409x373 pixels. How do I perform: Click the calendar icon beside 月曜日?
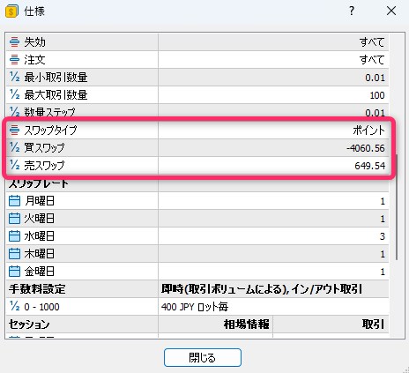[14, 201]
